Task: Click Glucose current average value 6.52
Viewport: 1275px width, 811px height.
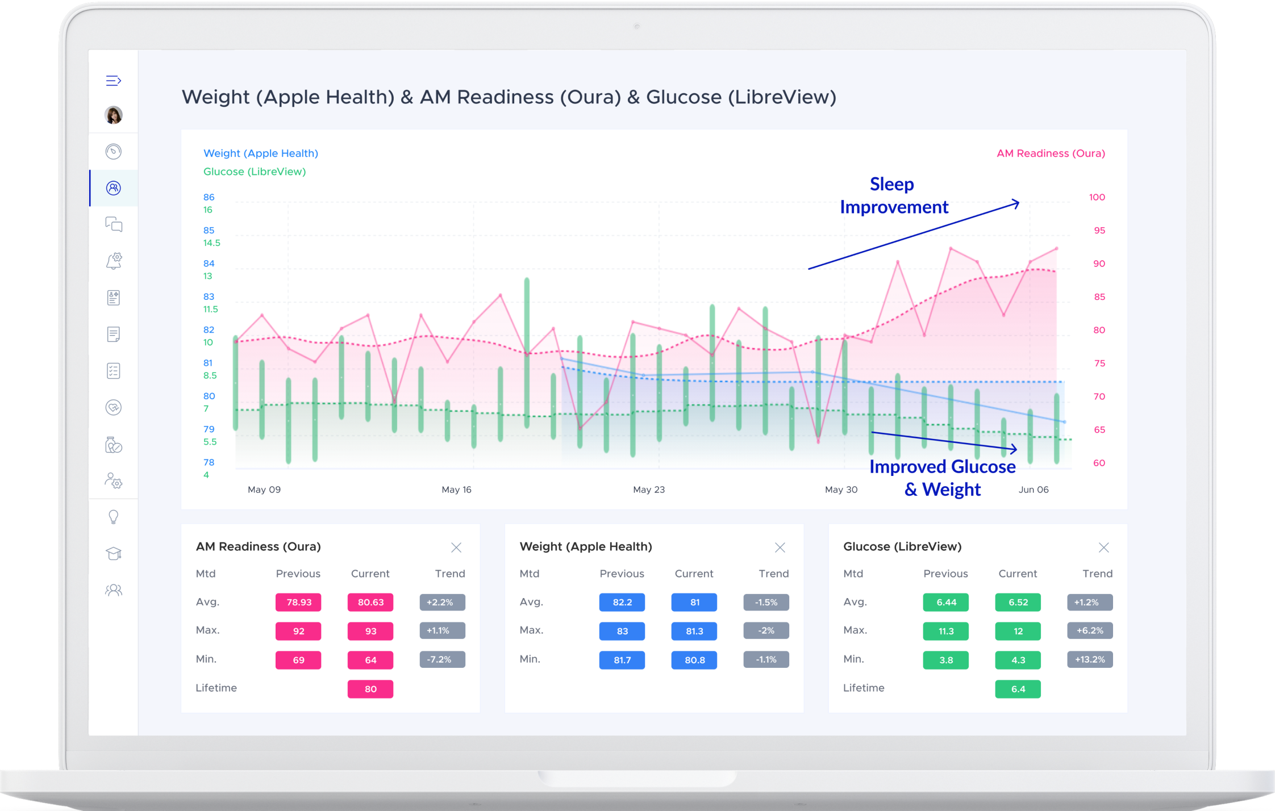Action: click(x=1018, y=602)
